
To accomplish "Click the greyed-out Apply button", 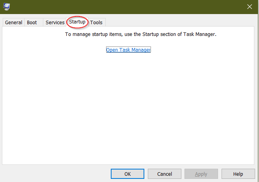I will point(201,174).
